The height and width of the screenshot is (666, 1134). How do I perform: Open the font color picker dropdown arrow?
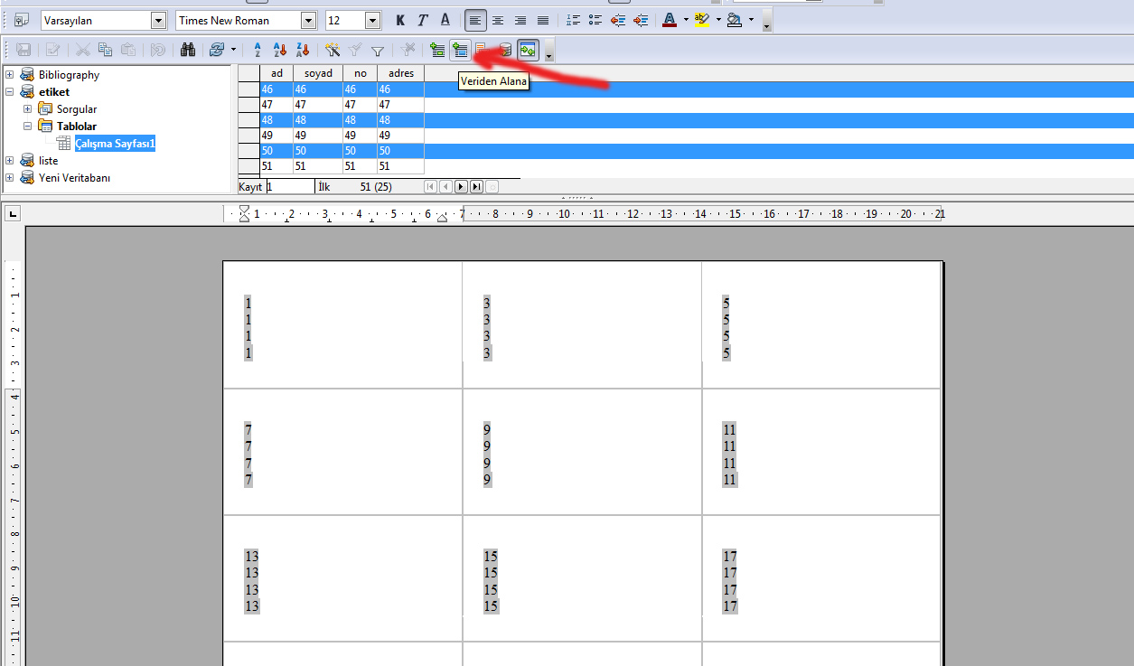(686, 19)
